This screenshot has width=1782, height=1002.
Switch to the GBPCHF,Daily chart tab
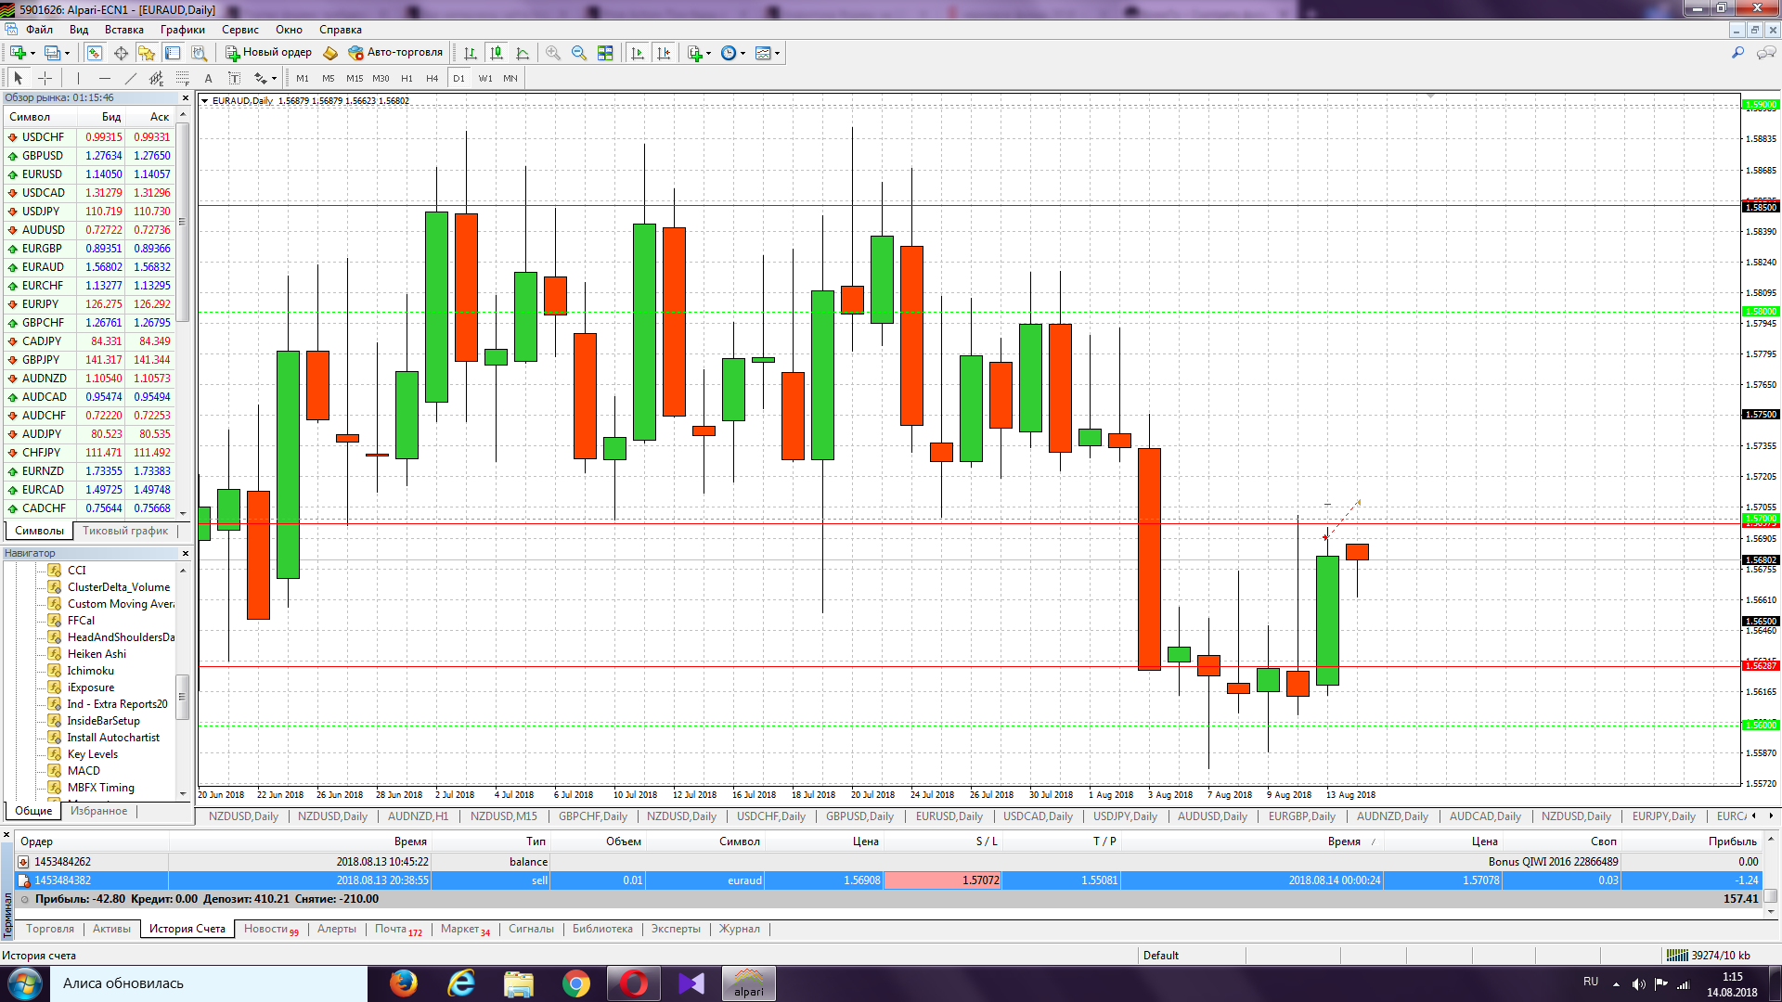593,816
